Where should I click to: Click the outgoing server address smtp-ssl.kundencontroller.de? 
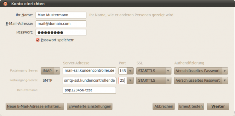[89, 80]
